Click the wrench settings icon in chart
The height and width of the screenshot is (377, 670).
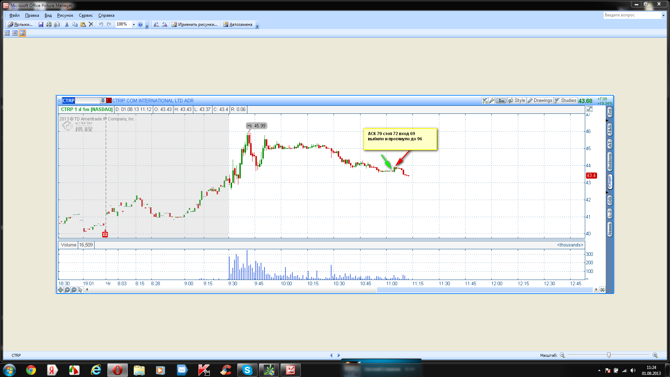[492, 101]
